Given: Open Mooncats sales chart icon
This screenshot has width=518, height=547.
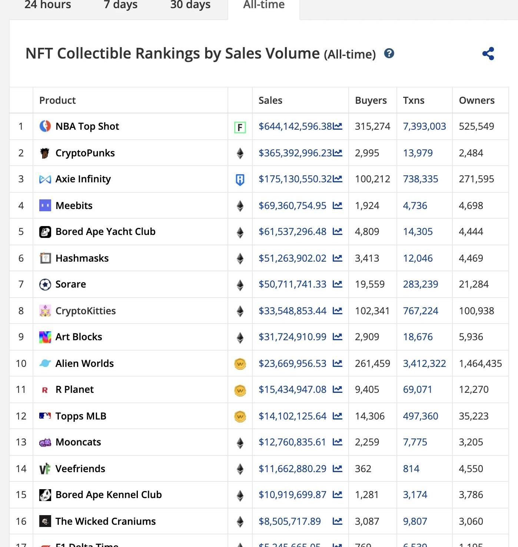Looking at the screenshot, I should pos(338,442).
